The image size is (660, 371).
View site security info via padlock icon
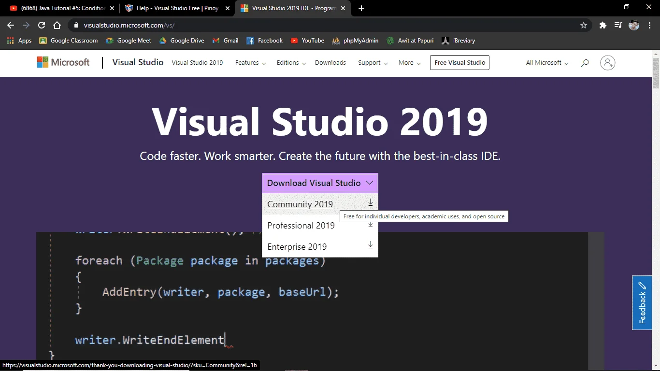point(76,25)
